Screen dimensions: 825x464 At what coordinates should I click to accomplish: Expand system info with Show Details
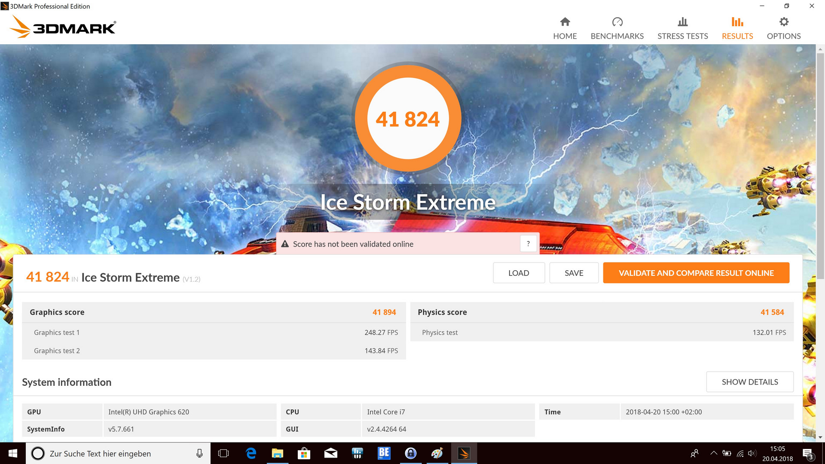pyautogui.click(x=749, y=382)
